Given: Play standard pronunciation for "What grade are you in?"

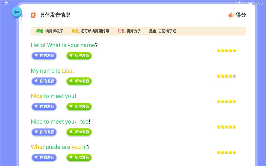Looking at the screenshot, I should click(79, 158).
